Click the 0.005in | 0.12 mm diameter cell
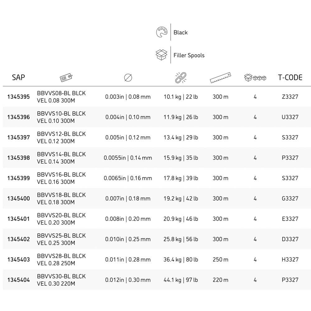The image size is (311, 311). [128, 137]
